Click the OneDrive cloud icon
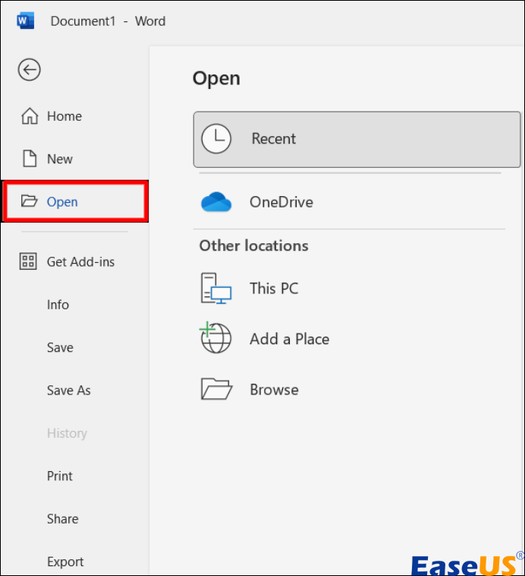The image size is (525, 576). 216,202
